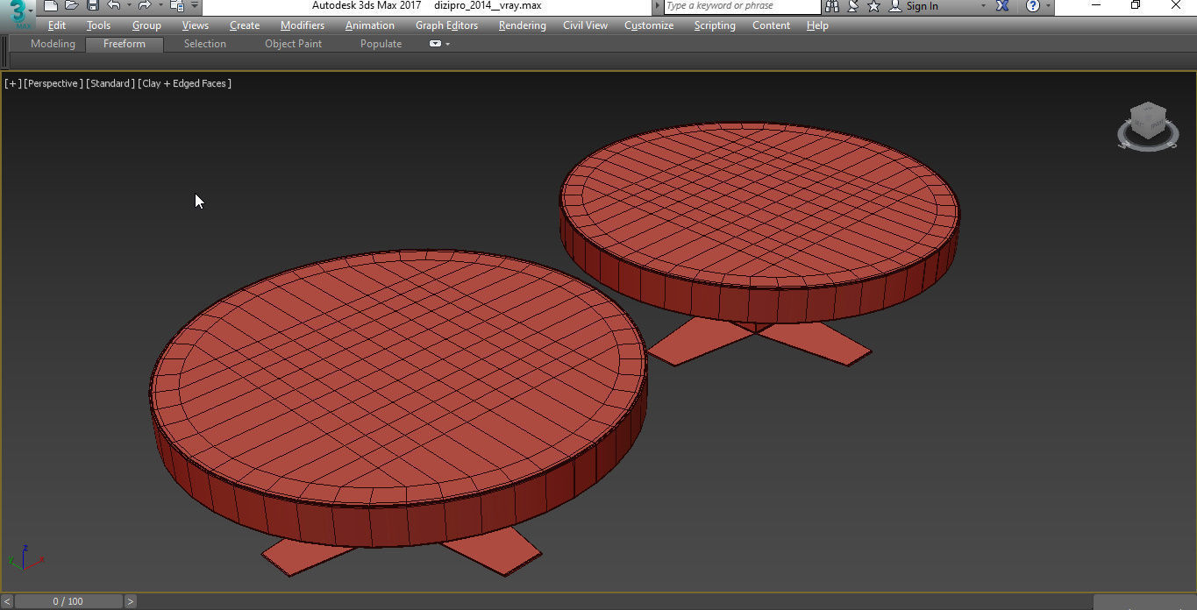The width and height of the screenshot is (1197, 610).
Task: Open the Rendering menu
Action: [523, 25]
